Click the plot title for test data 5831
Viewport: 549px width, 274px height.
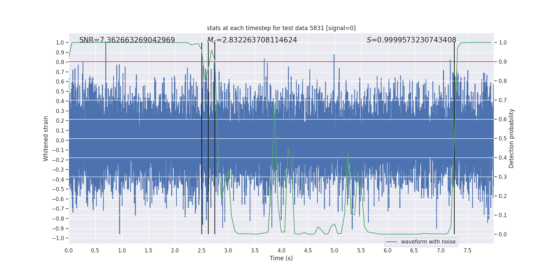[281, 28]
